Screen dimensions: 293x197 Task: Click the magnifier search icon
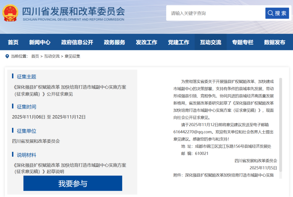coord(270,13)
